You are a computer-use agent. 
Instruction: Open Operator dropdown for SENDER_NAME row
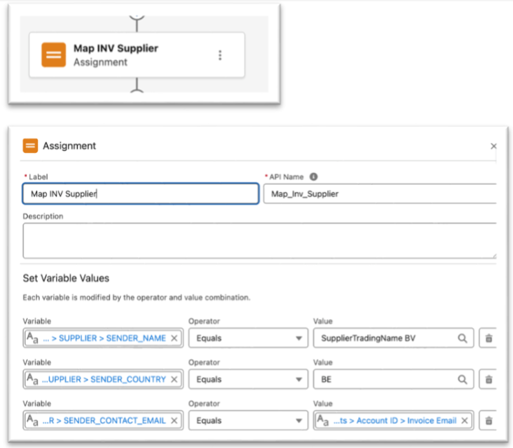pyautogui.click(x=247, y=338)
